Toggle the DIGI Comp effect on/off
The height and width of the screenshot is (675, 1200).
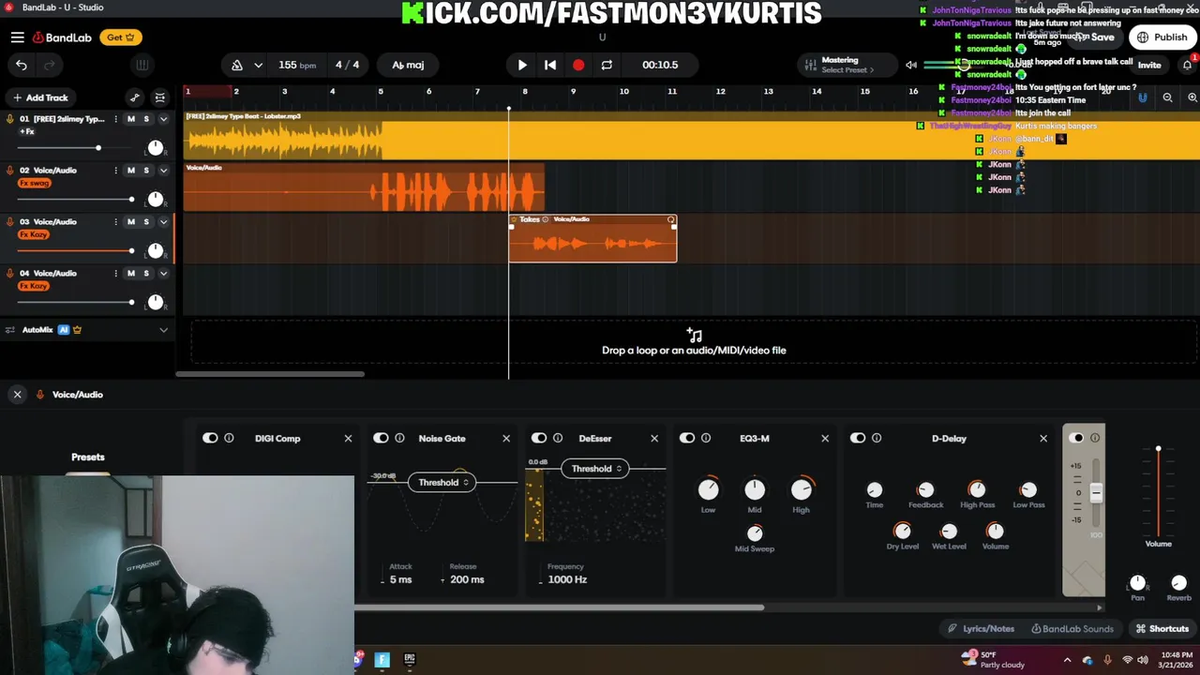(x=210, y=438)
